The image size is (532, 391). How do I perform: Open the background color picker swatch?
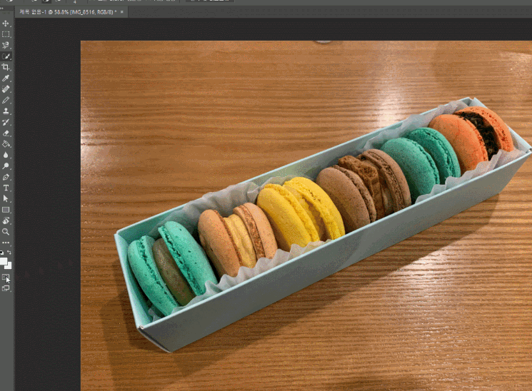(x=9, y=265)
